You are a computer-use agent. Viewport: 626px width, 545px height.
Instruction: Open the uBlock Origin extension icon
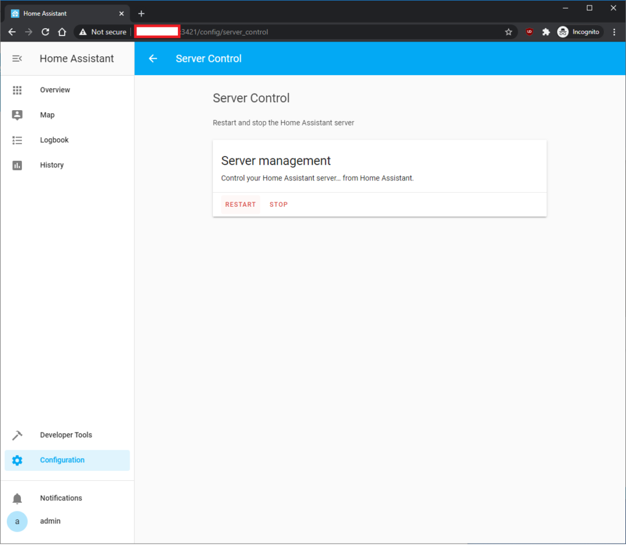point(529,32)
